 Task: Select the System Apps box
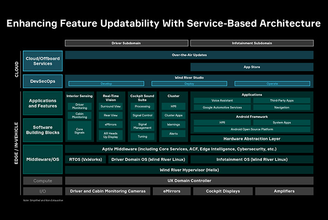pos(282,123)
